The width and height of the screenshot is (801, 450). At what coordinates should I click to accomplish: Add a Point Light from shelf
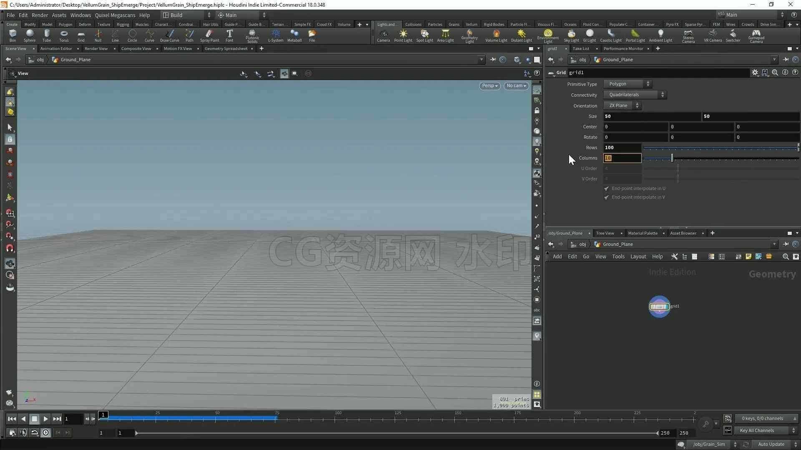click(403, 35)
